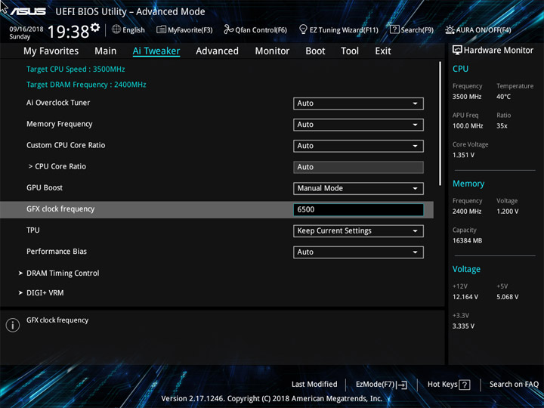
Task: Click the AURA ON/OFF light icon
Action: coord(450,29)
